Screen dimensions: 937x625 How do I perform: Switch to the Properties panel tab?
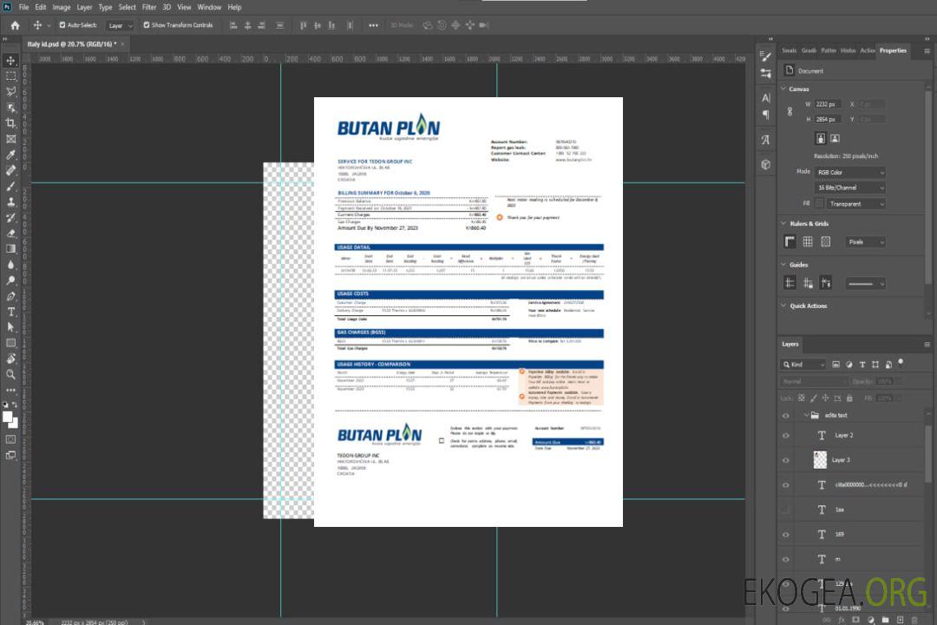point(893,51)
